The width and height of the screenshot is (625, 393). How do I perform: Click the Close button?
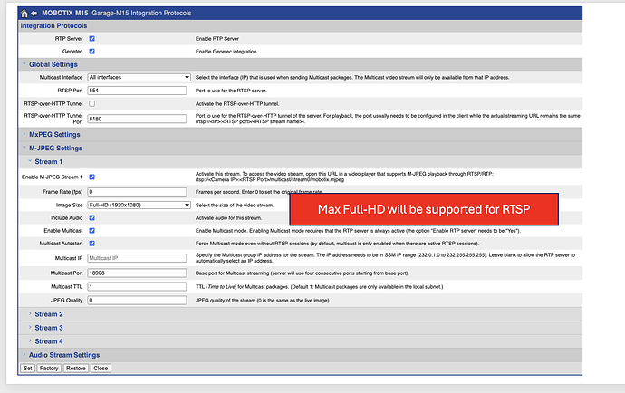coord(101,369)
